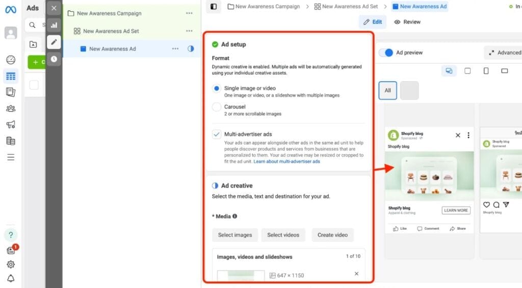This screenshot has height=288, width=522.
Task: Open options for New Awareness Campaign
Action: click(189, 13)
